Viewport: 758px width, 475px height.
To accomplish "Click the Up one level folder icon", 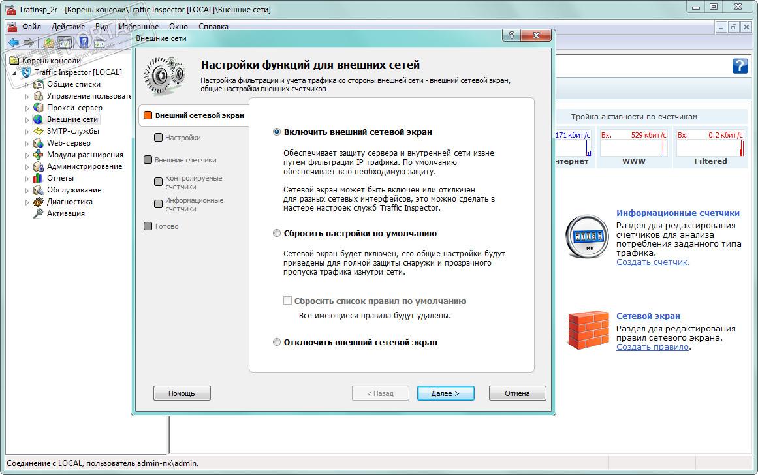I will click(49, 42).
